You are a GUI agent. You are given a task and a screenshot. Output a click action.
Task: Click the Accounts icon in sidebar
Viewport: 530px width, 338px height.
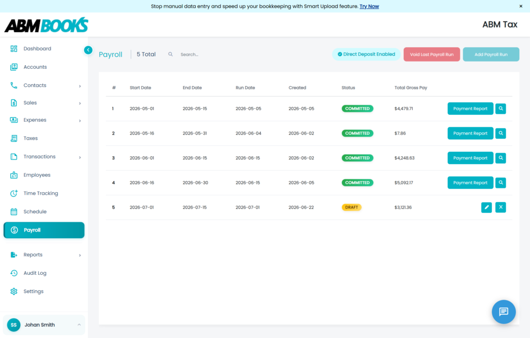point(14,67)
